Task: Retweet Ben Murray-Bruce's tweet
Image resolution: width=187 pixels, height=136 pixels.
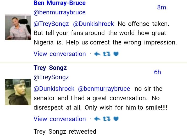Action: pos(106,54)
